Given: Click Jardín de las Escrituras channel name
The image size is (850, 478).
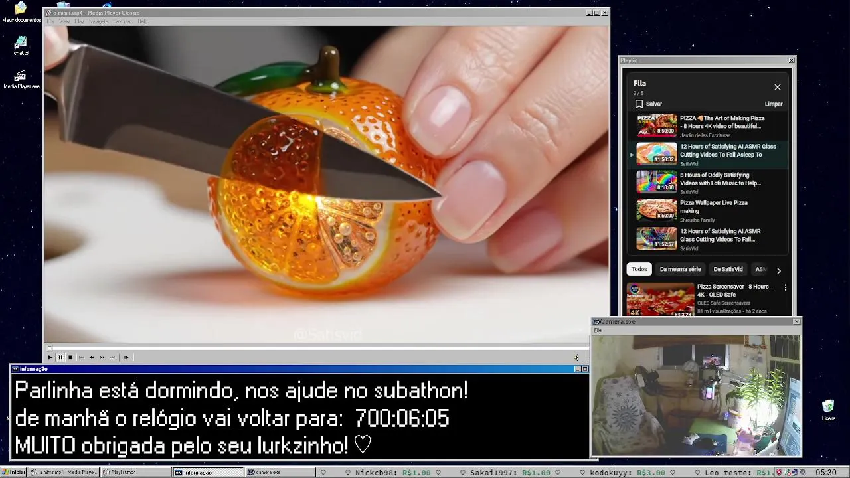Looking at the screenshot, I should click(705, 135).
